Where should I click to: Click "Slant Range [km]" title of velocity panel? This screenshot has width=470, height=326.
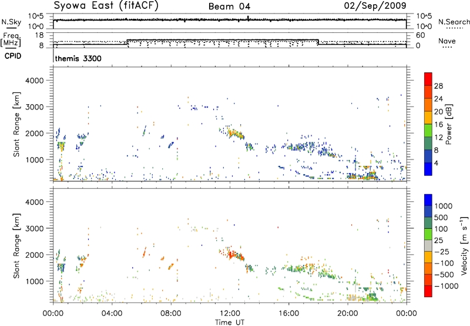point(16,246)
